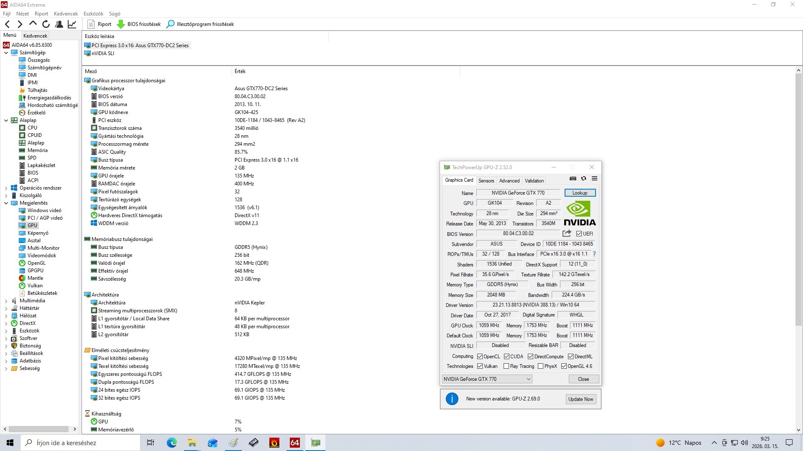The height and width of the screenshot is (451, 803).
Task: Click GPU-Z screenshot camera icon
Action: click(573, 179)
